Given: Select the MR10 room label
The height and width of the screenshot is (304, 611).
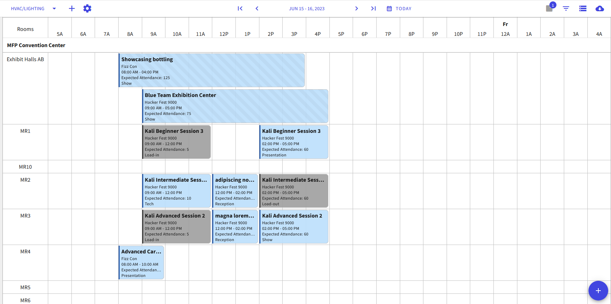Looking at the screenshot, I should [25, 167].
